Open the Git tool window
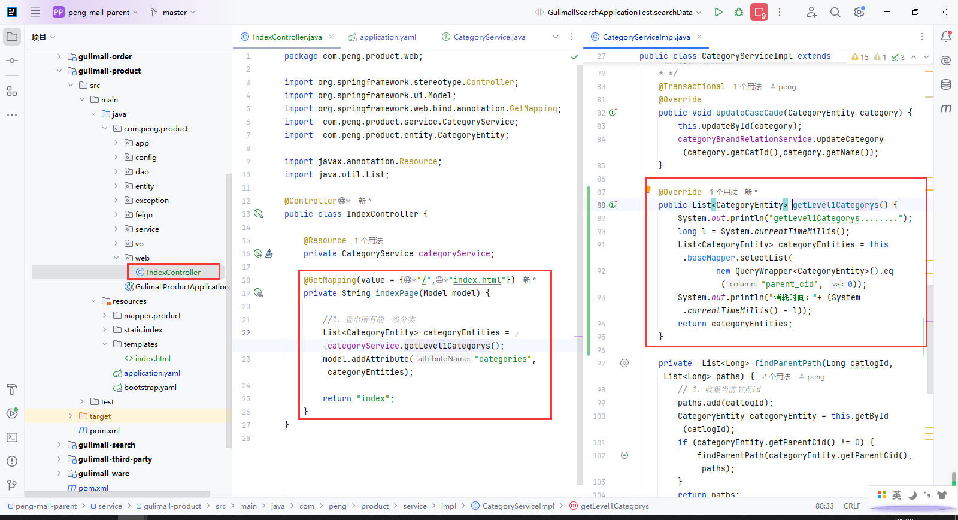This screenshot has height=520, width=958. 12,485
